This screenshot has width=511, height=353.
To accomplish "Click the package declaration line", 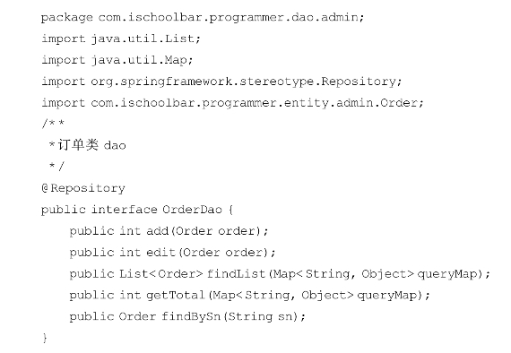I will 203,17.
